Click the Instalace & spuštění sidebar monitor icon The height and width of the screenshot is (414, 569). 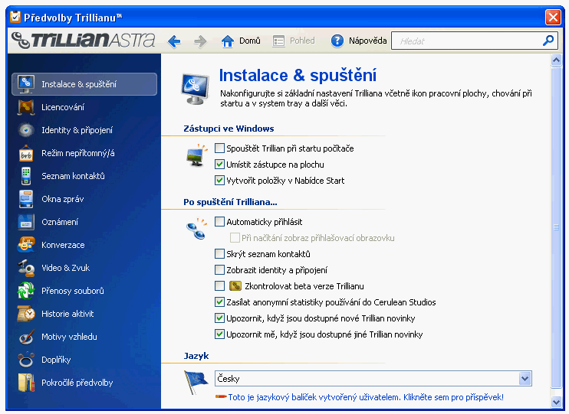pos(26,83)
